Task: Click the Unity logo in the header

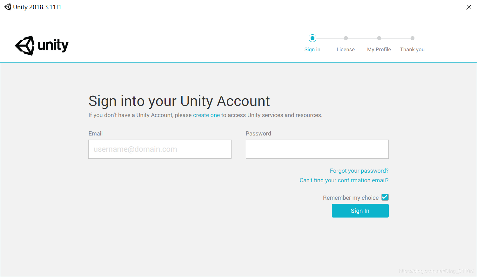Action: click(42, 45)
